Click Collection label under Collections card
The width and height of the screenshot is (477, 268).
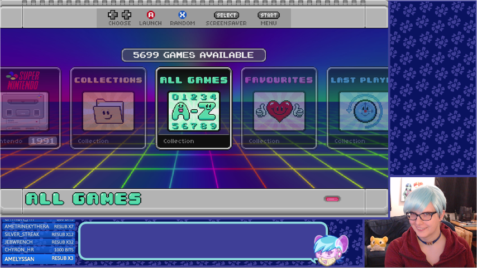(x=93, y=141)
